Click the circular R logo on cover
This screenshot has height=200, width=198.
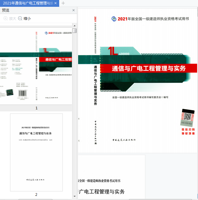click(114, 19)
